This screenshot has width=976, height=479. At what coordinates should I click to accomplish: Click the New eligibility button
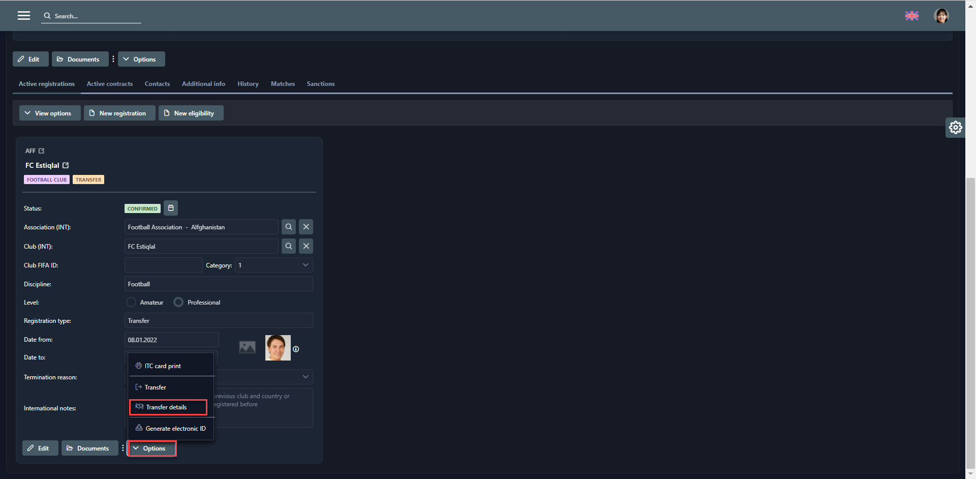click(x=191, y=113)
